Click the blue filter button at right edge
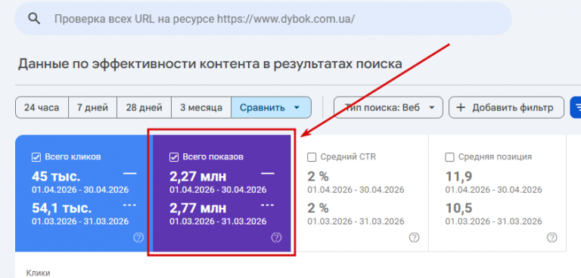This screenshot has width=581, height=278. [x=576, y=108]
